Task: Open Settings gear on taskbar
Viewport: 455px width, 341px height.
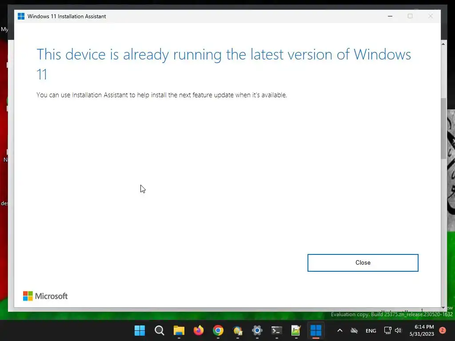Action: (257, 330)
